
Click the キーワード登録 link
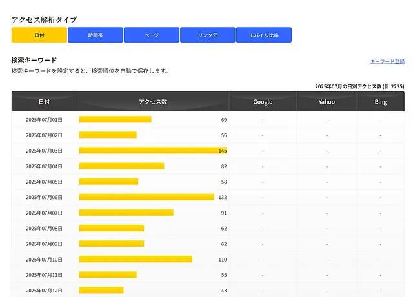point(387,61)
